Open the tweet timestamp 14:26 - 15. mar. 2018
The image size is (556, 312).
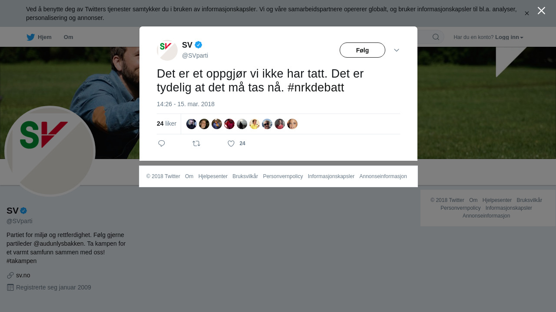[185, 104]
